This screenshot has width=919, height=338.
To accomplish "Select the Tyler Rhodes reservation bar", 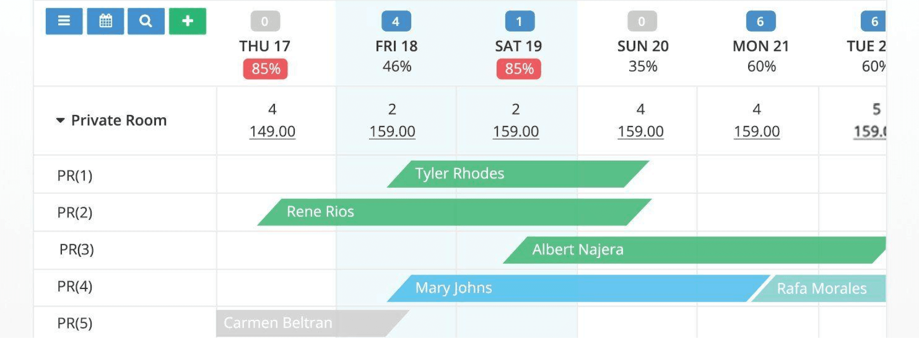I will pyautogui.click(x=518, y=174).
